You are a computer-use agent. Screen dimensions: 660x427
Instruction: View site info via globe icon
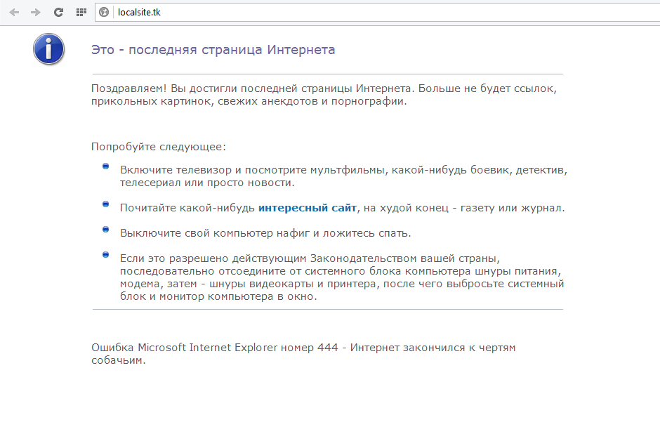(x=104, y=12)
